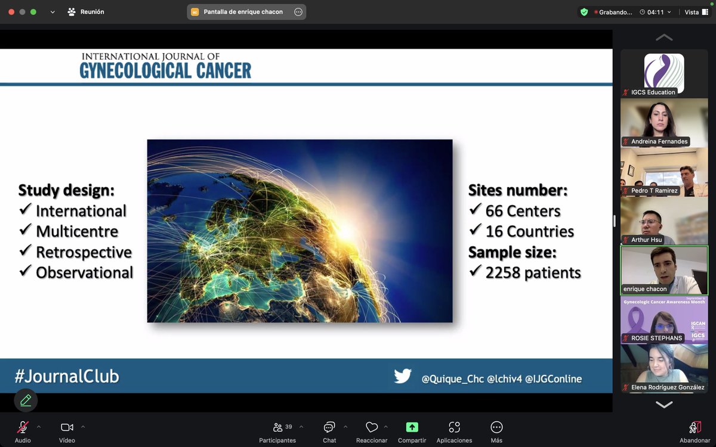
Task: Click muted mic icon on Andreina Fernandes tile
Action: click(626, 142)
